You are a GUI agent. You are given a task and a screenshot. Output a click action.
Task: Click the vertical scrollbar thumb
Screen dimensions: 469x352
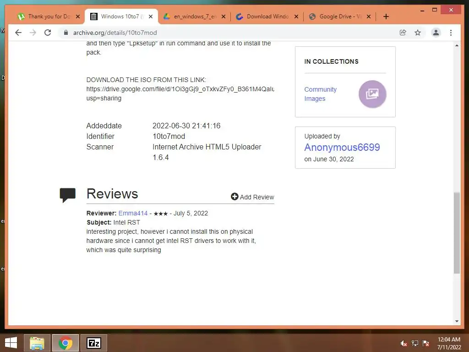pos(457,233)
